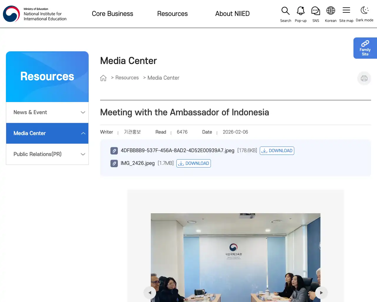The width and height of the screenshot is (377, 302).
Task: Click the print page icon
Action: (364, 78)
